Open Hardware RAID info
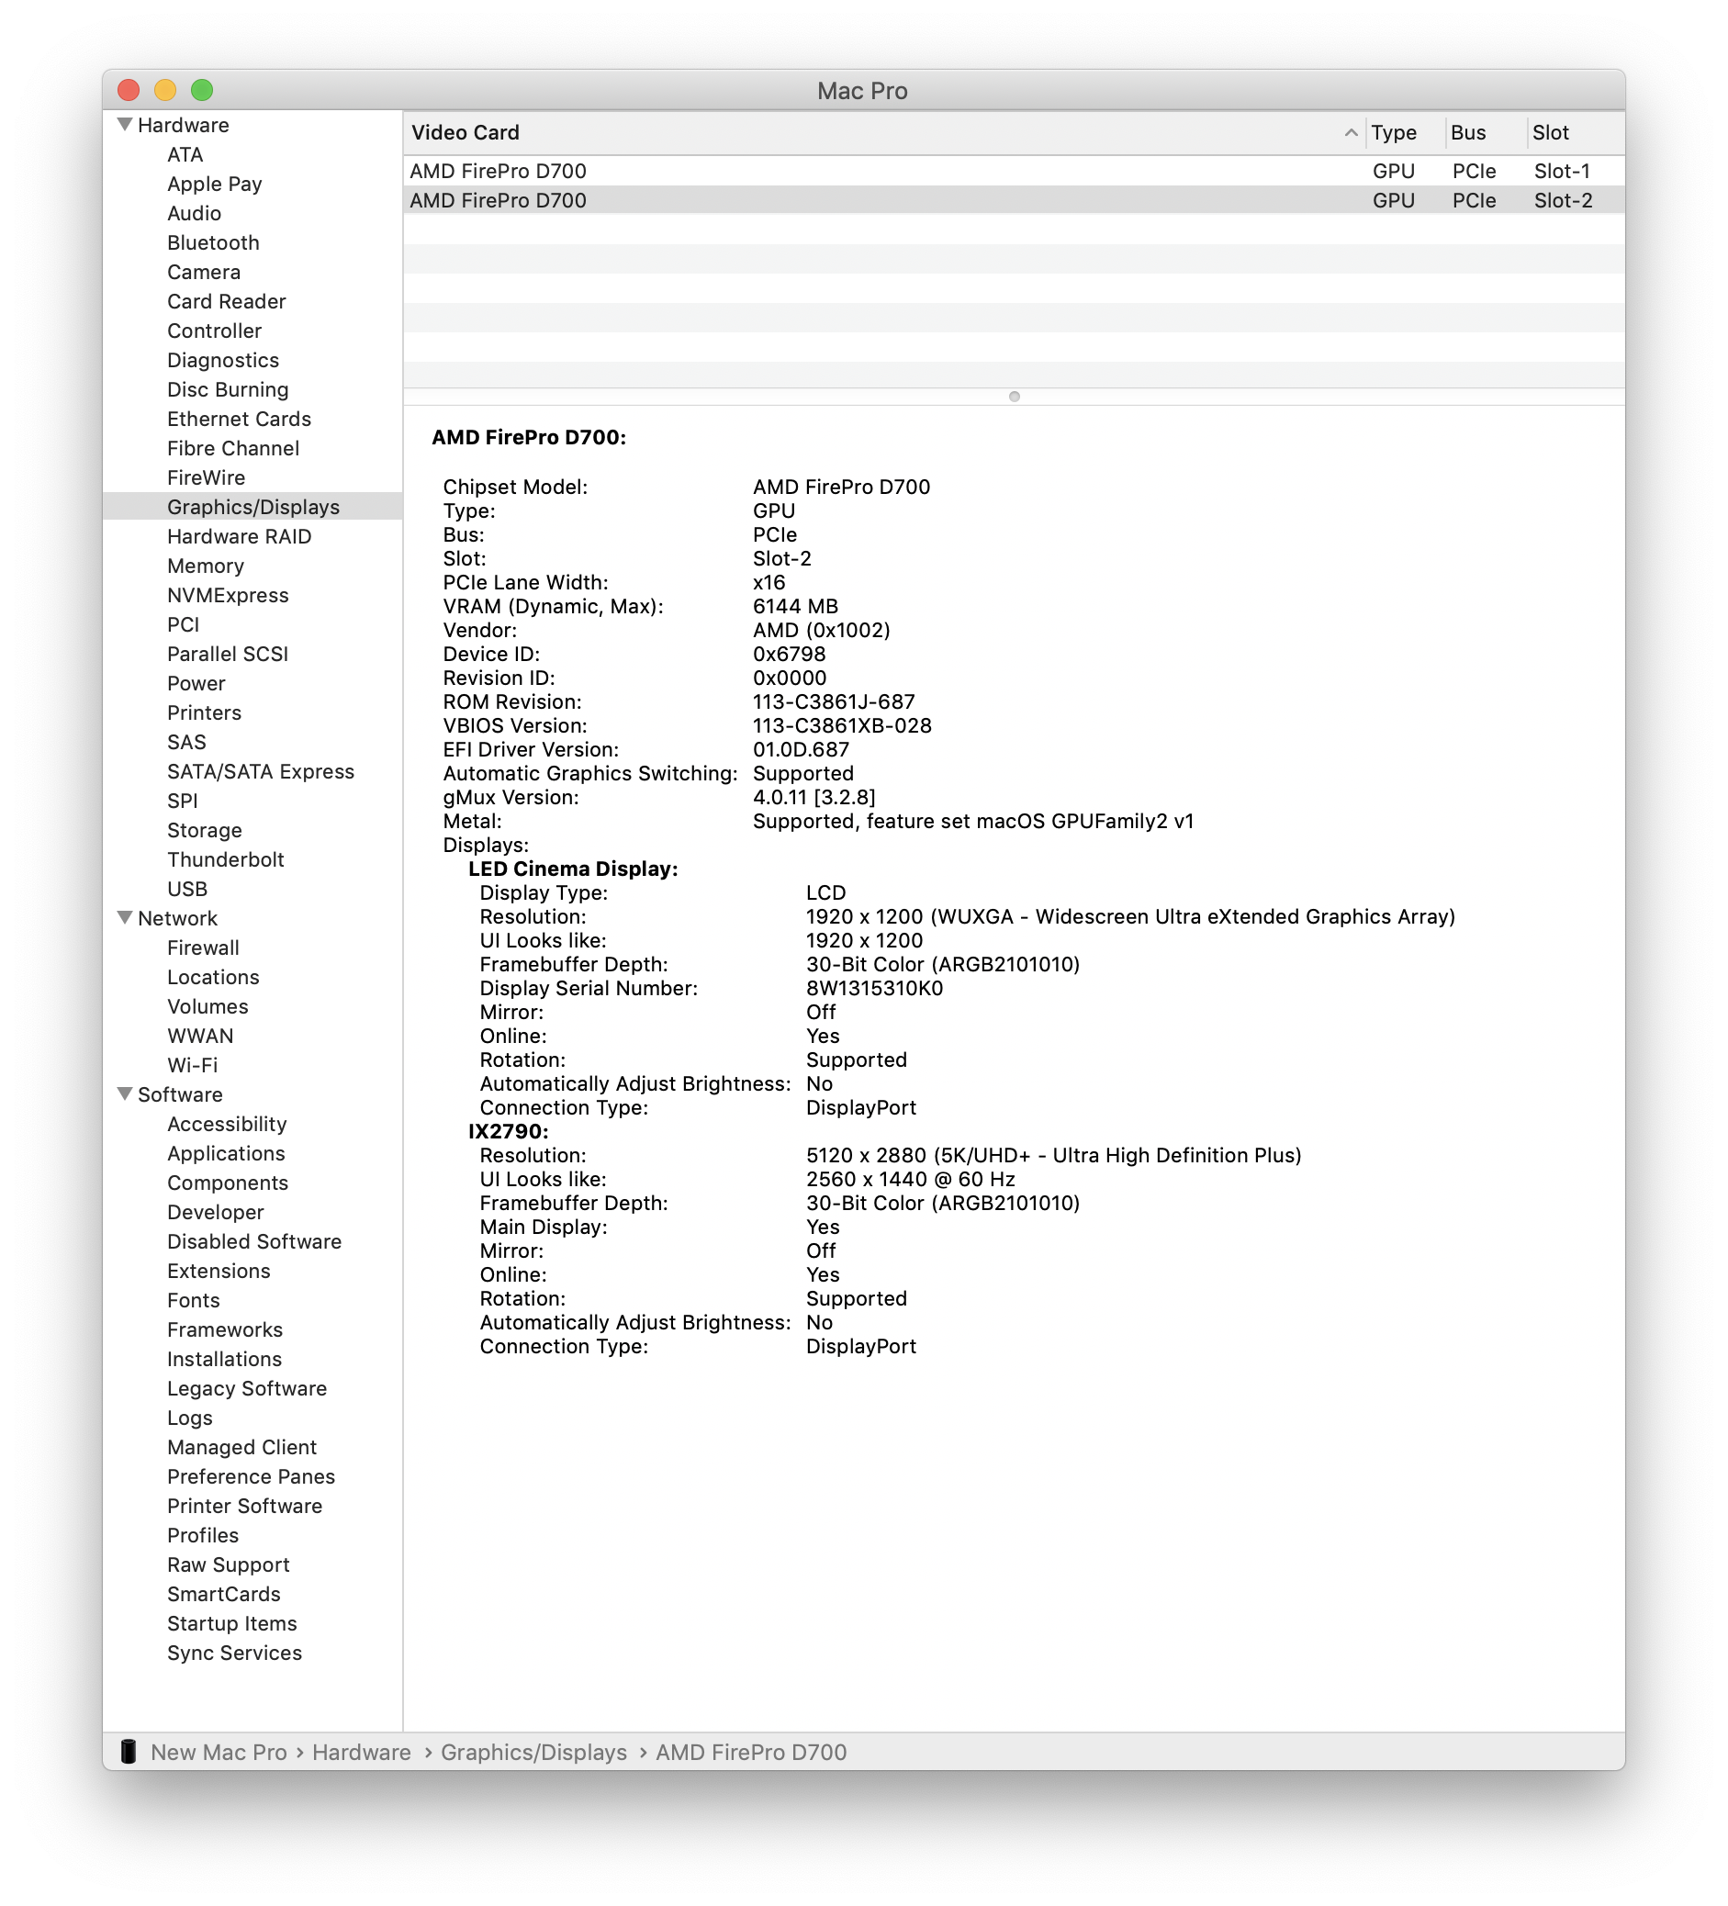 (239, 535)
